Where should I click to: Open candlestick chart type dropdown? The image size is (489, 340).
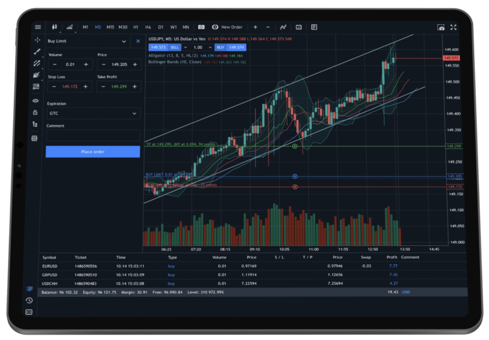(55, 27)
